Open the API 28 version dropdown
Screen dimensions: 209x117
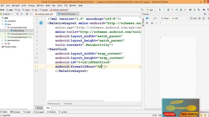[x=175, y=19]
